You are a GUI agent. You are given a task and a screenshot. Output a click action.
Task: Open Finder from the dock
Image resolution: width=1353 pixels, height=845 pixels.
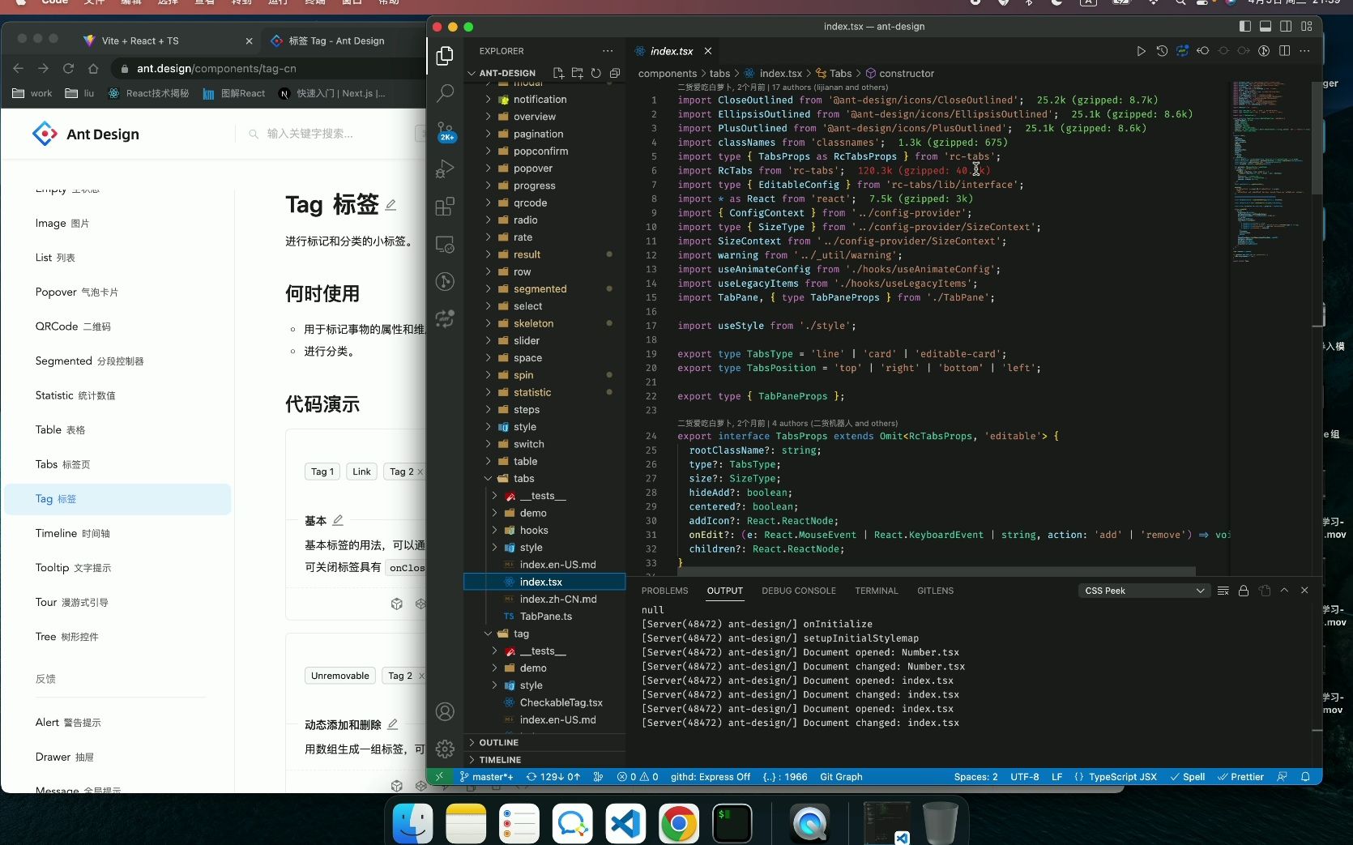pyautogui.click(x=412, y=824)
